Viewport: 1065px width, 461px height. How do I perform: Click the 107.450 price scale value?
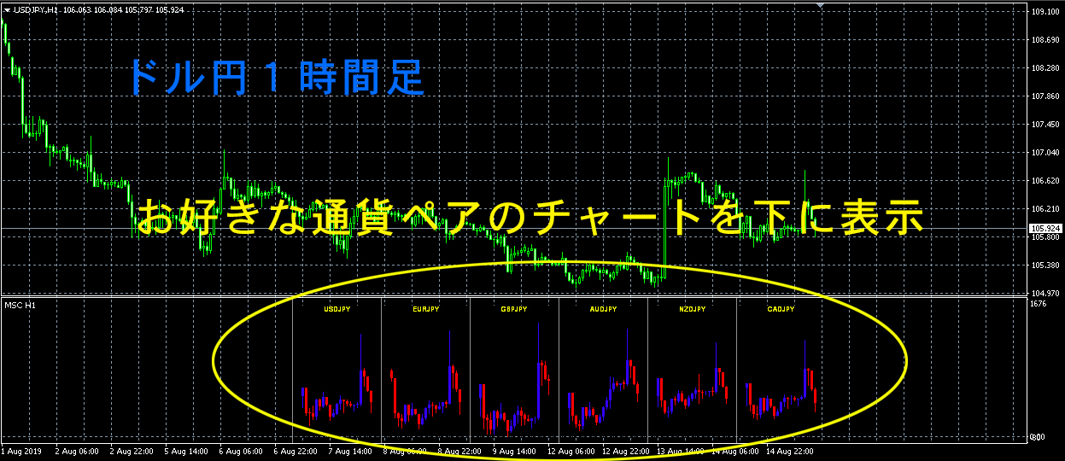pyautogui.click(x=1045, y=125)
